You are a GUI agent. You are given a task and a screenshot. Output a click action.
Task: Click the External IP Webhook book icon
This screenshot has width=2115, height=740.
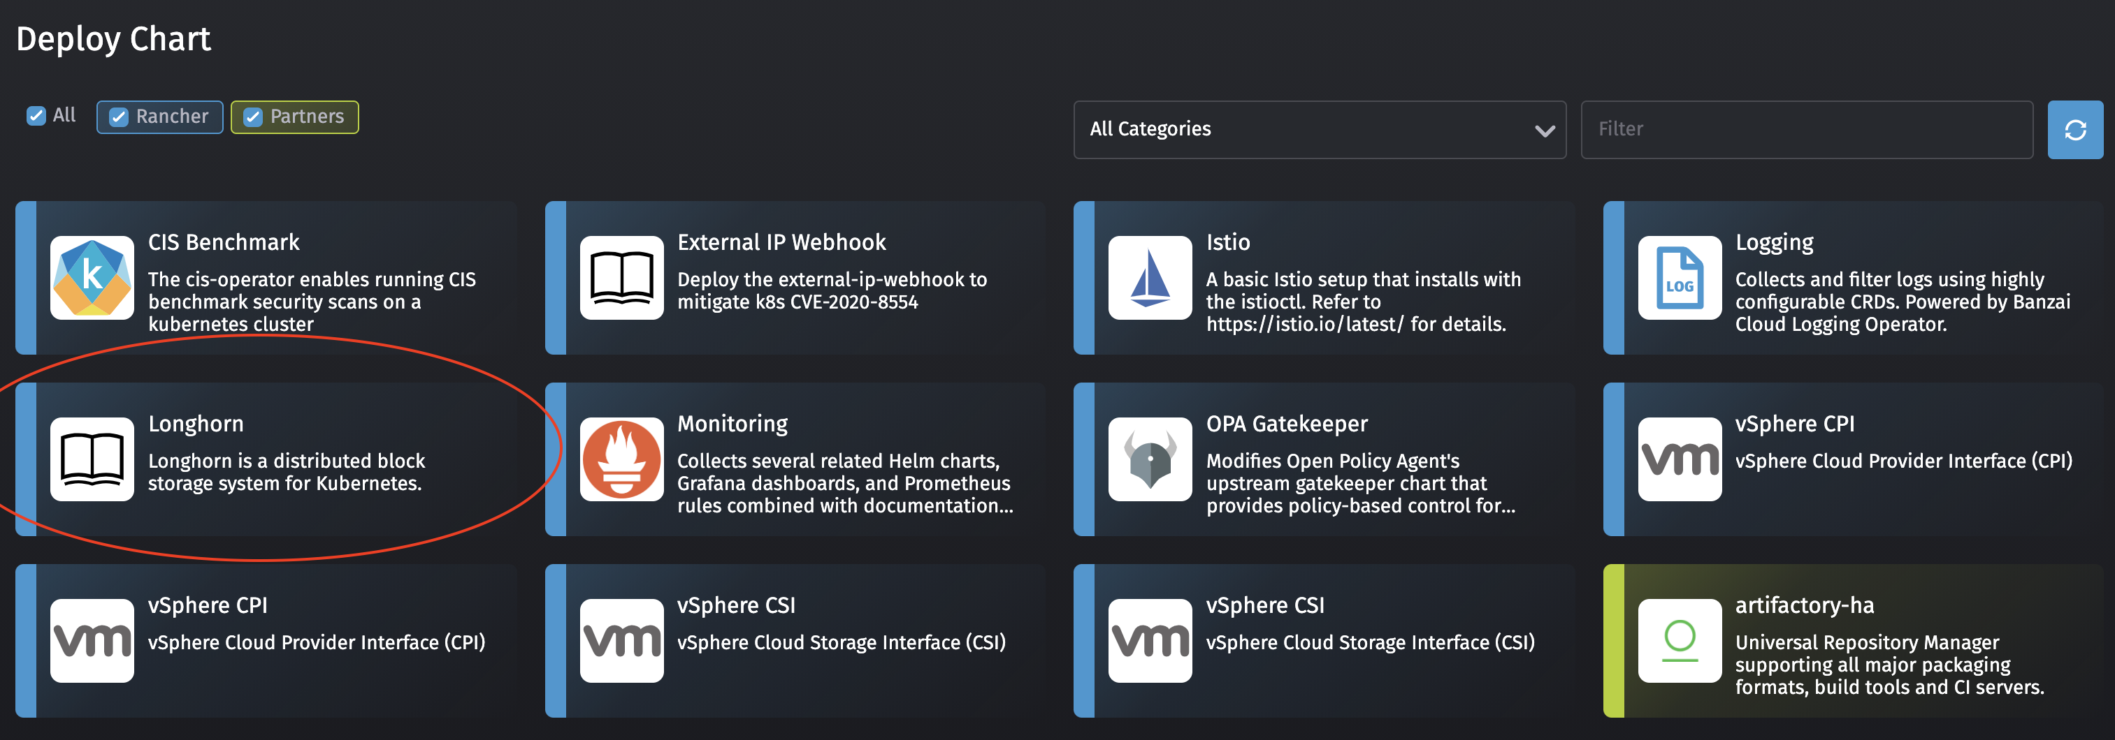621,277
